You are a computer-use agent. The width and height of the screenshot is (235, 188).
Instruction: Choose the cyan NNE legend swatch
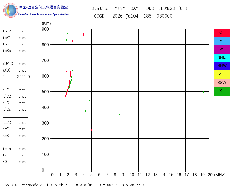point(222,58)
